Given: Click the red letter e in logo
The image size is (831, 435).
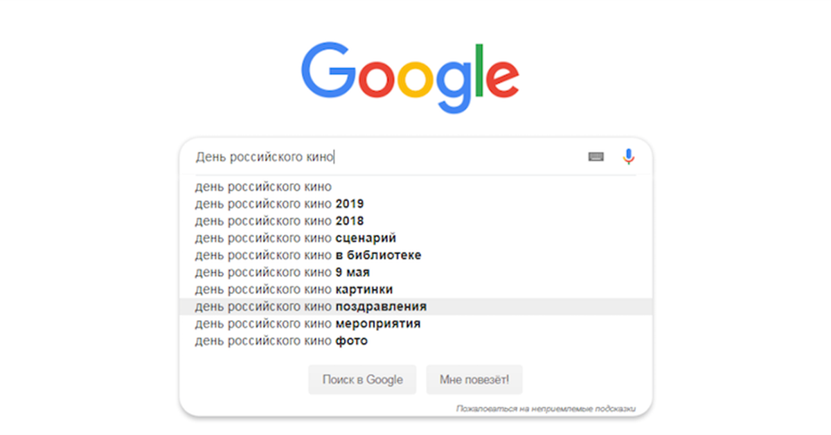Looking at the screenshot, I should click(x=503, y=78).
